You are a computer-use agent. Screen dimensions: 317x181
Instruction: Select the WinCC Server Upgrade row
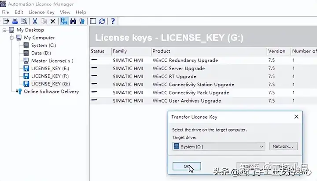click(x=203, y=68)
